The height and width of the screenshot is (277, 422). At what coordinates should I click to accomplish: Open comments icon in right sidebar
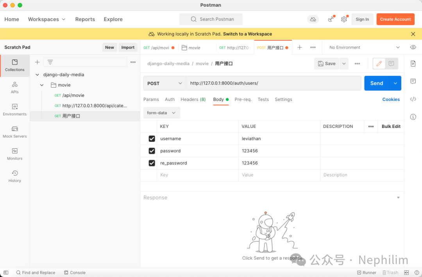(413, 81)
